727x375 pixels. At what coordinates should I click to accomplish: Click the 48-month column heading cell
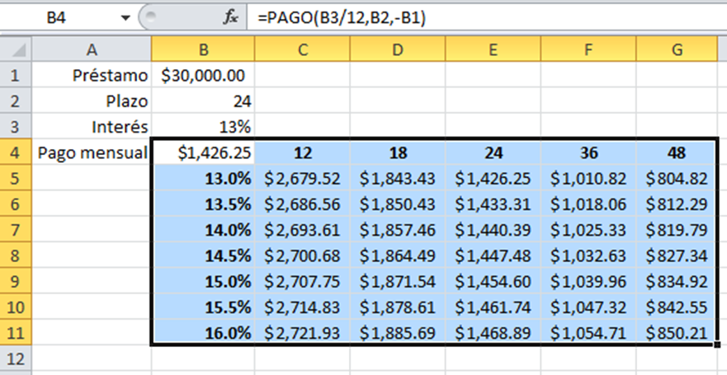coord(676,152)
